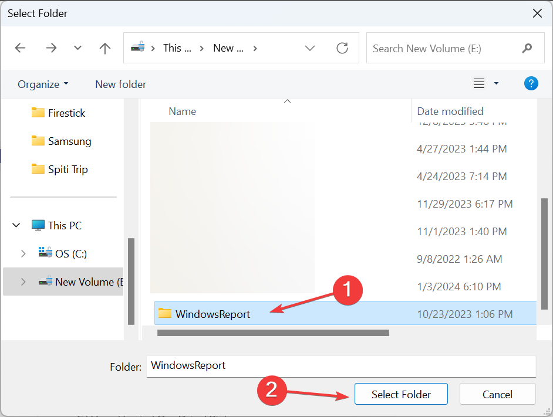Select 'New ...' breadcrumb in address bar
553x417 pixels.
click(228, 48)
